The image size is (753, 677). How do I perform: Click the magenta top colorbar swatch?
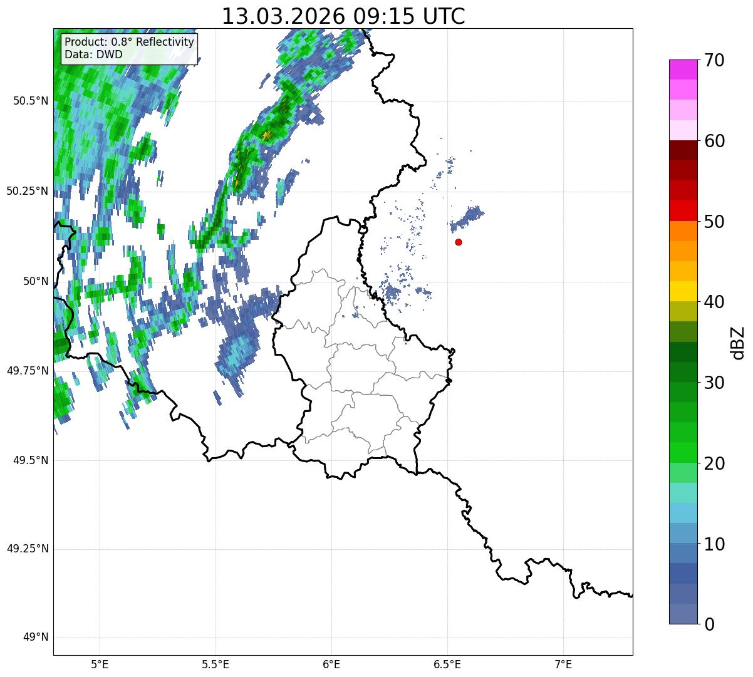pyautogui.click(x=683, y=70)
